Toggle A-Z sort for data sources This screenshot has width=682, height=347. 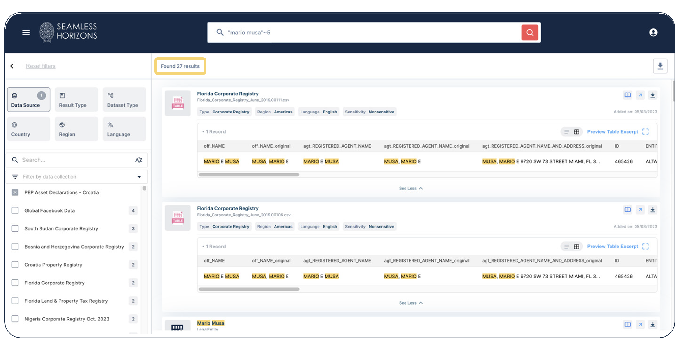(x=139, y=160)
